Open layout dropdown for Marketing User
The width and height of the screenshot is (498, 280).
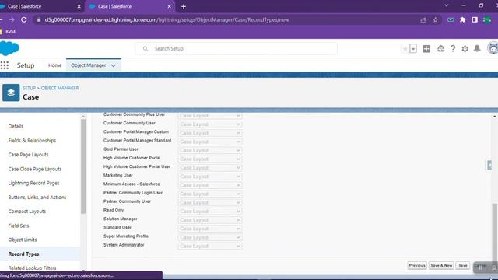coord(210,177)
